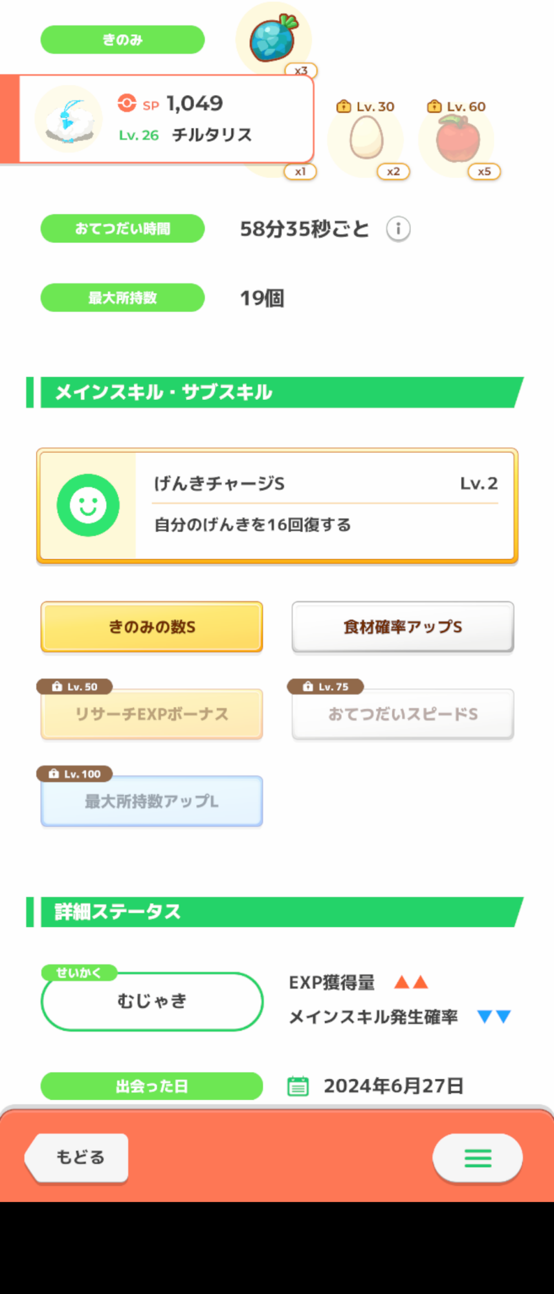Screen dimensions: 554x1294
Task: Tap the locked Lv. 60 apple ingredient
Action: pos(457,138)
